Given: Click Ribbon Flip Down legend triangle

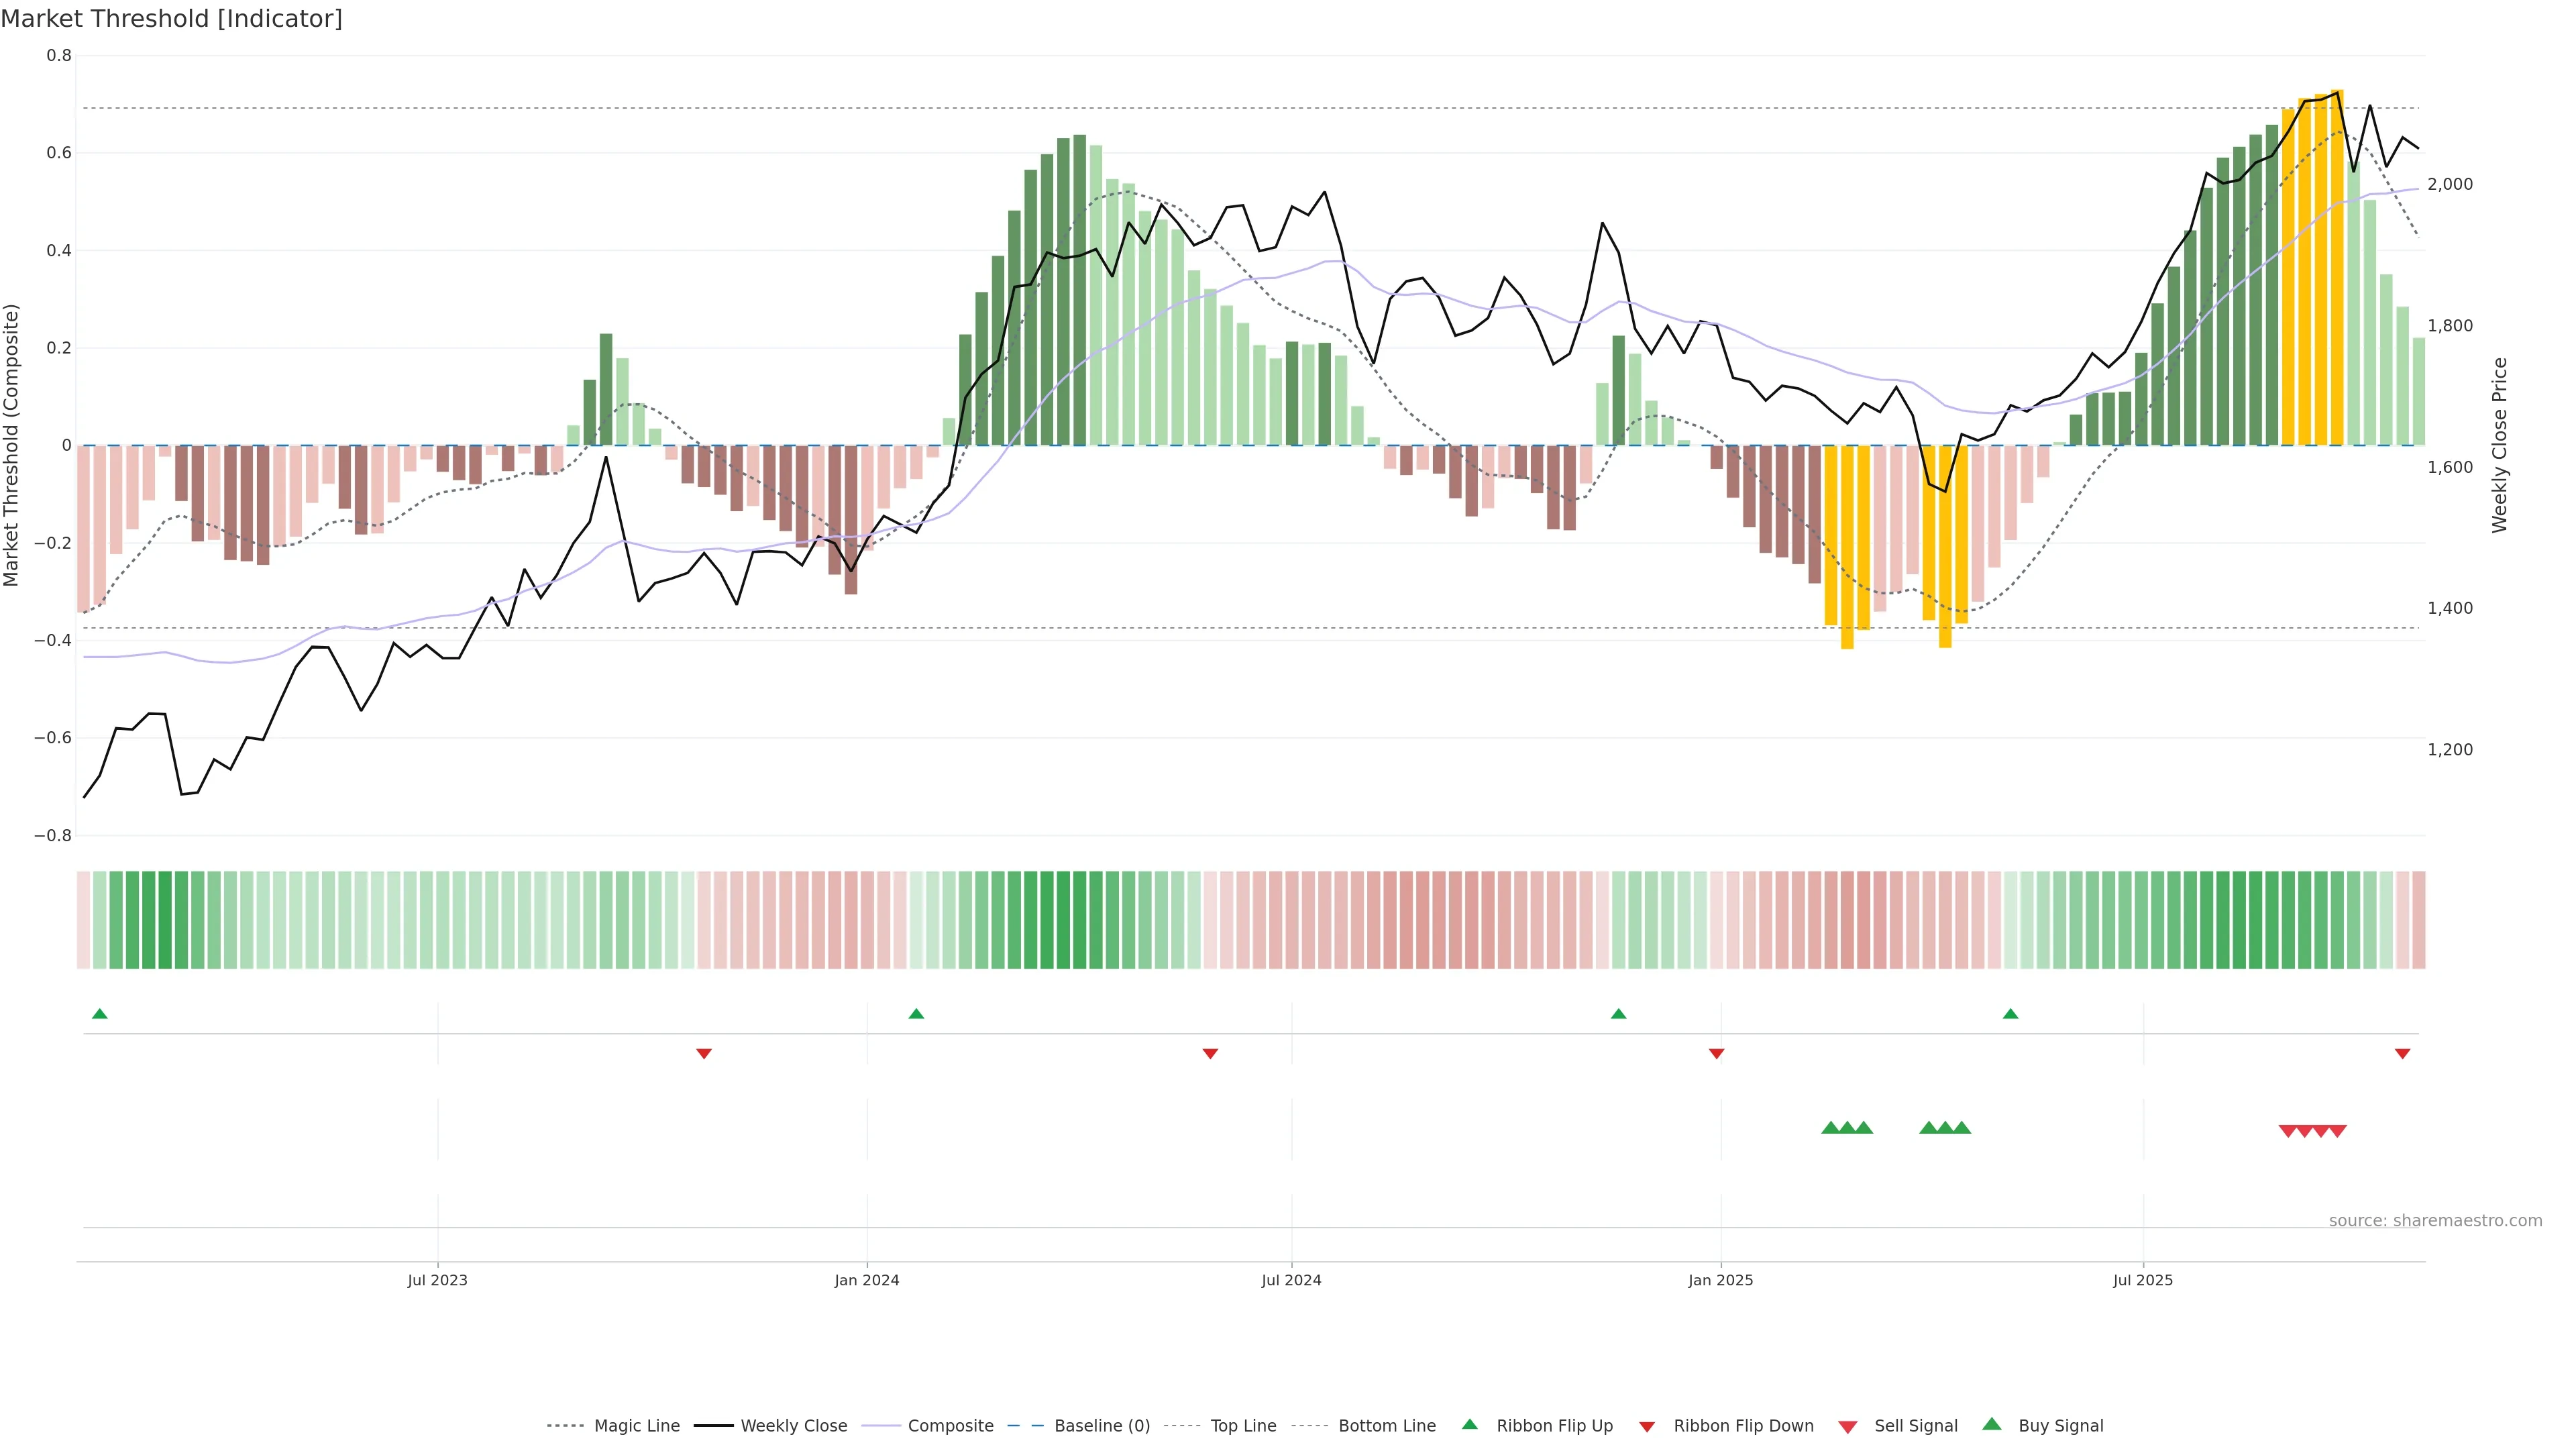Looking at the screenshot, I should click(1647, 1427).
